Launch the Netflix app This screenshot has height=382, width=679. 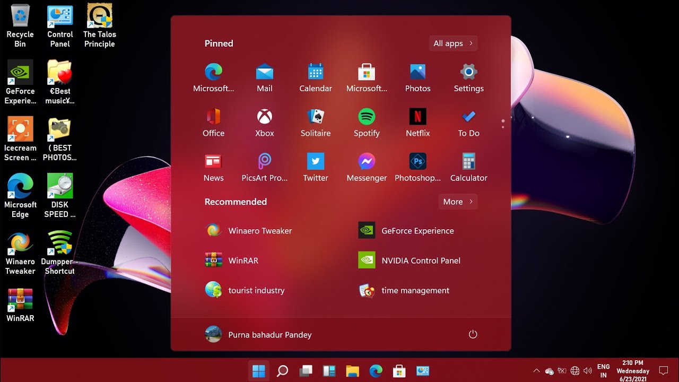click(x=417, y=123)
